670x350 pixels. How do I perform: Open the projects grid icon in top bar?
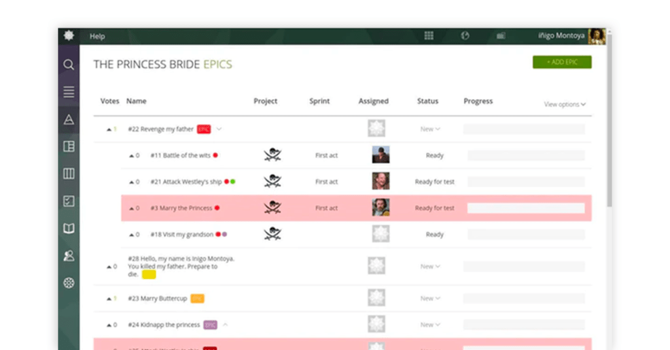(x=429, y=36)
